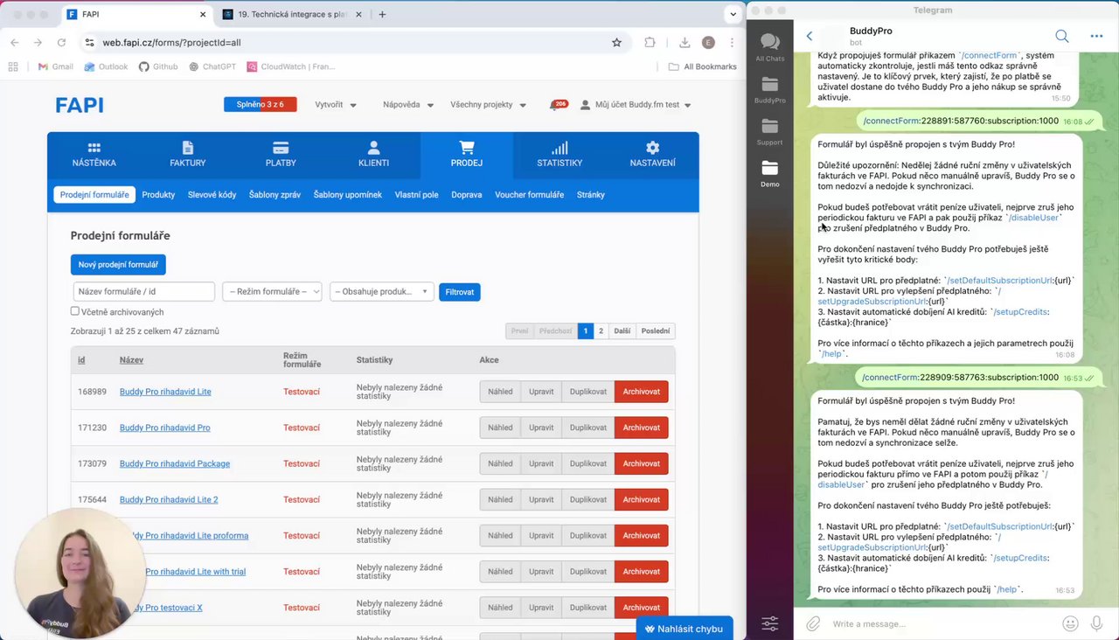Viewport: 1119px width, 640px height.
Task: Open the Chrome apps grid icon
Action: click(13, 66)
